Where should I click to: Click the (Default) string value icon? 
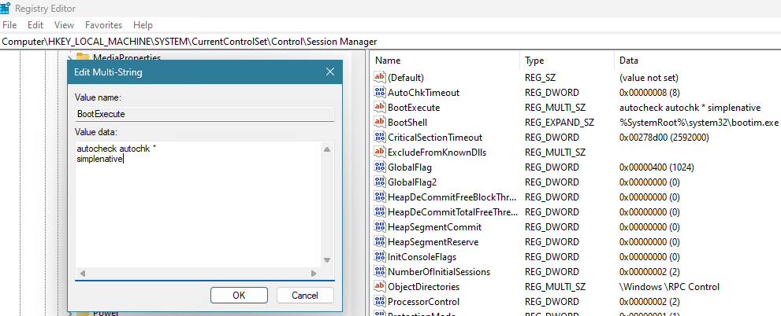tap(380, 78)
